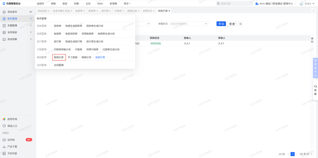Open the 新零售 top menu
318x158 pixels.
113,3
